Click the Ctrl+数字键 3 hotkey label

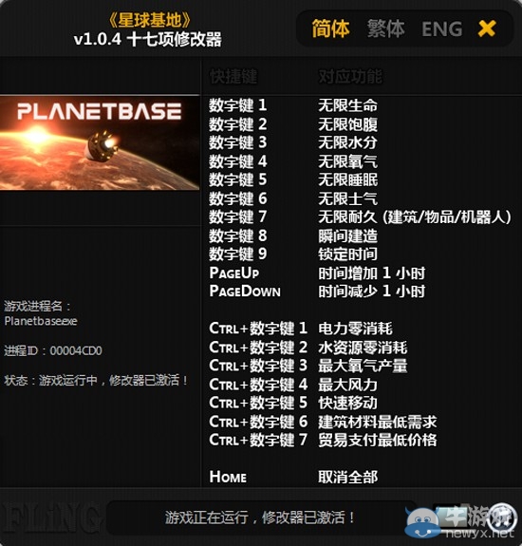(x=258, y=366)
